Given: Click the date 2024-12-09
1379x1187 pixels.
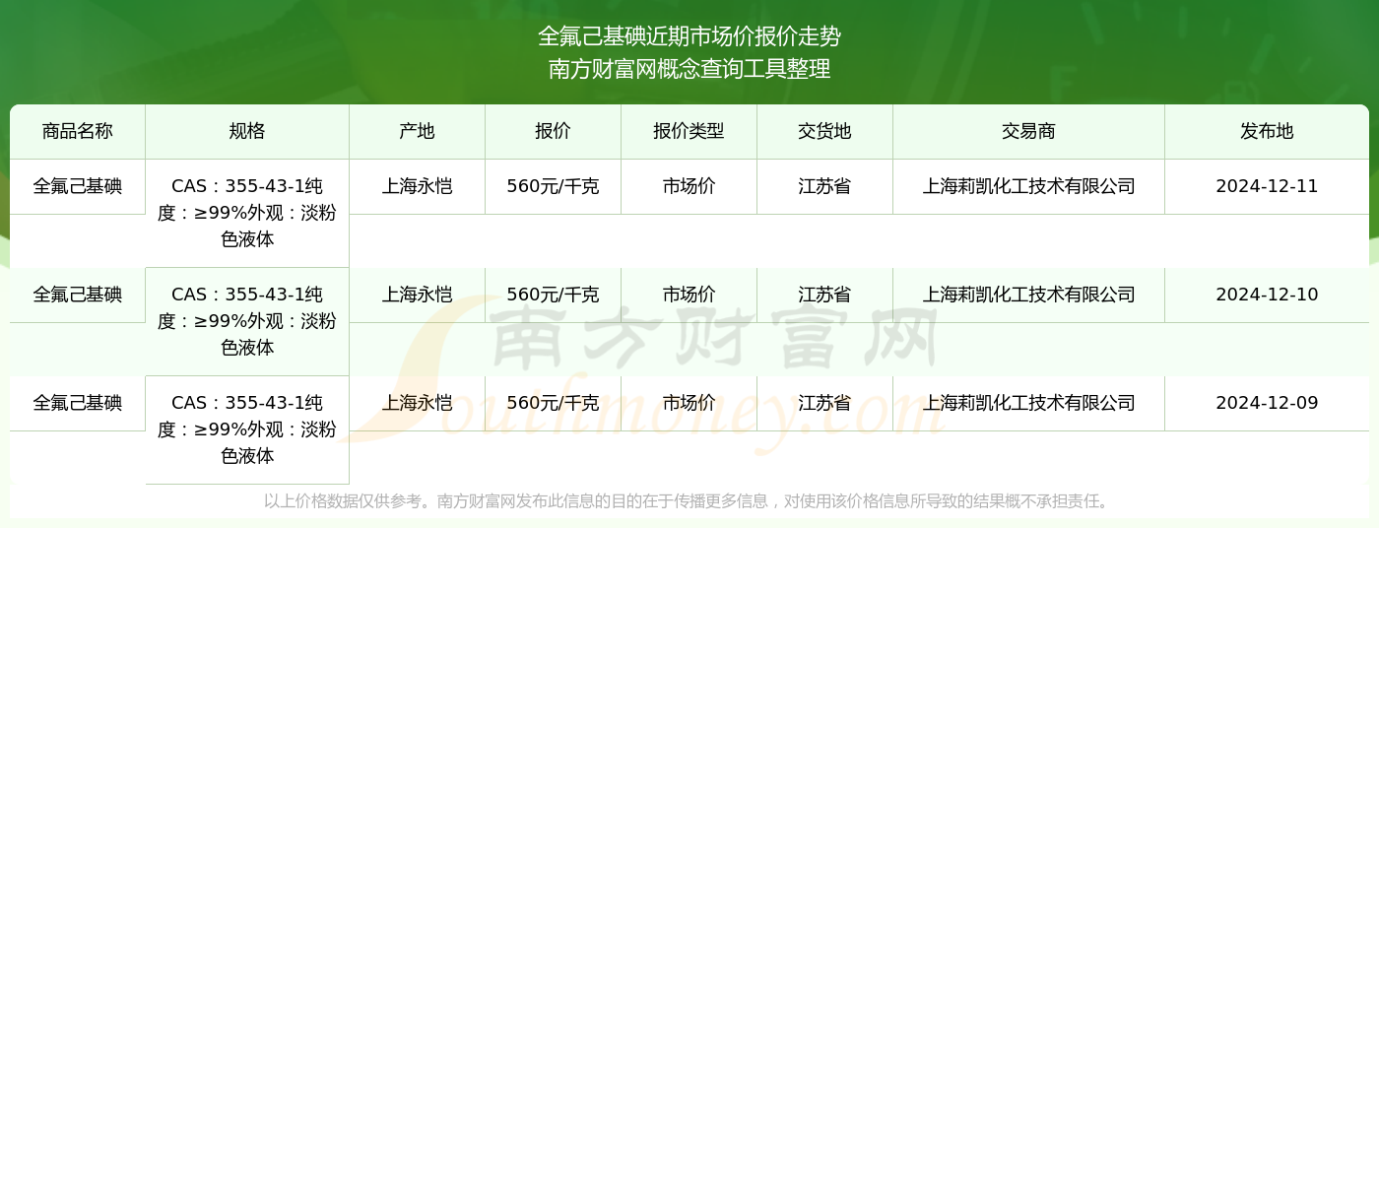Looking at the screenshot, I should [x=1268, y=403].
